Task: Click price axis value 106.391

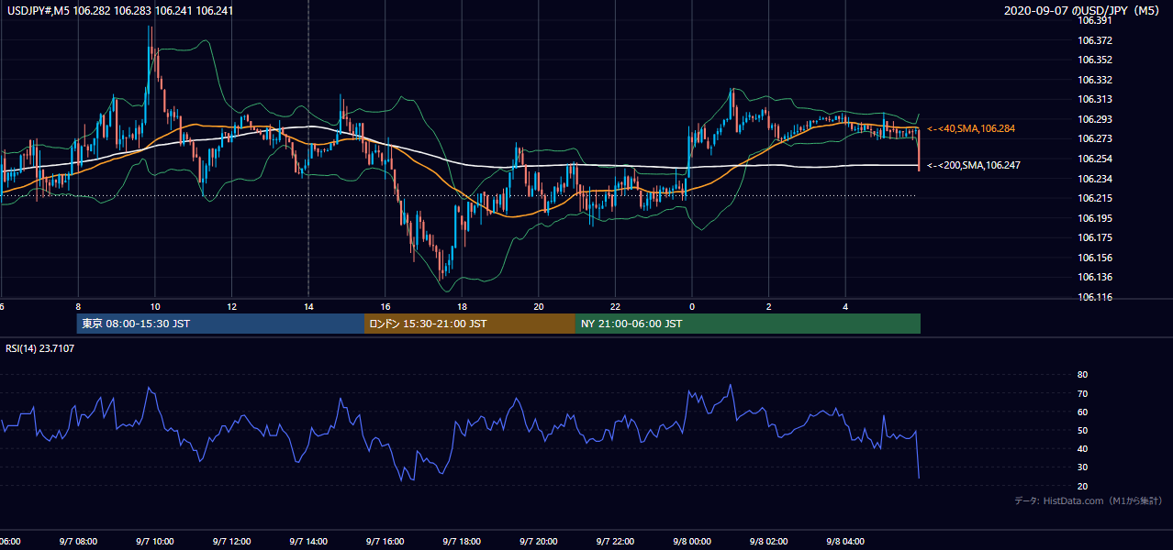Action: coord(1095,20)
